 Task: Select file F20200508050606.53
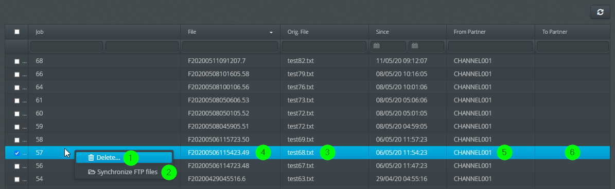[218, 100]
